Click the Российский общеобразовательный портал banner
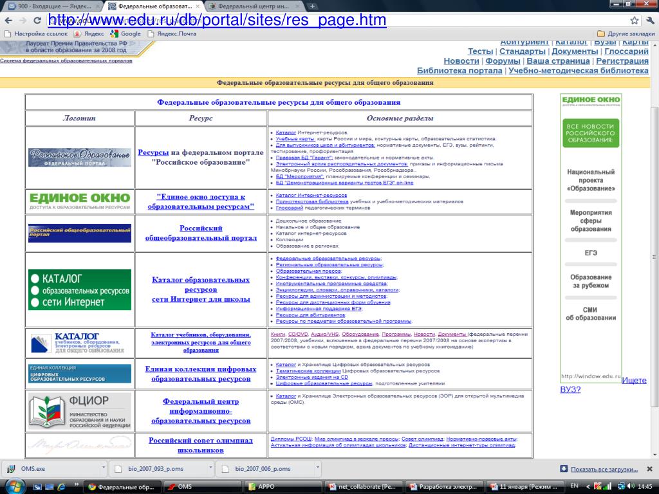Screen dimensions: 659x494 [79, 233]
